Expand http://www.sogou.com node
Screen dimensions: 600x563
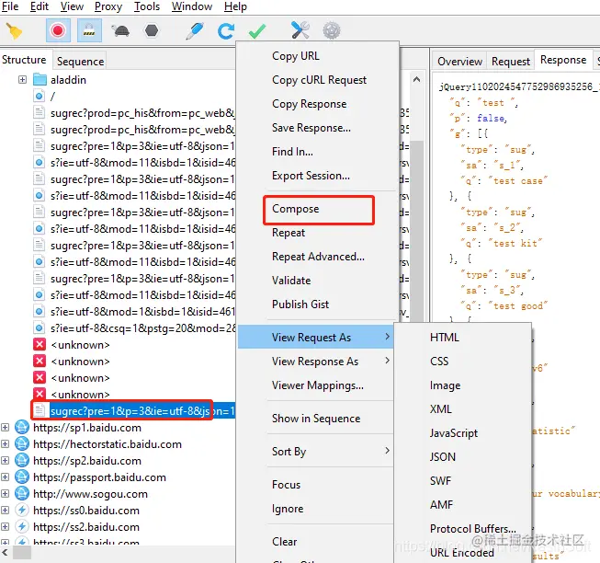(x=5, y=494)
